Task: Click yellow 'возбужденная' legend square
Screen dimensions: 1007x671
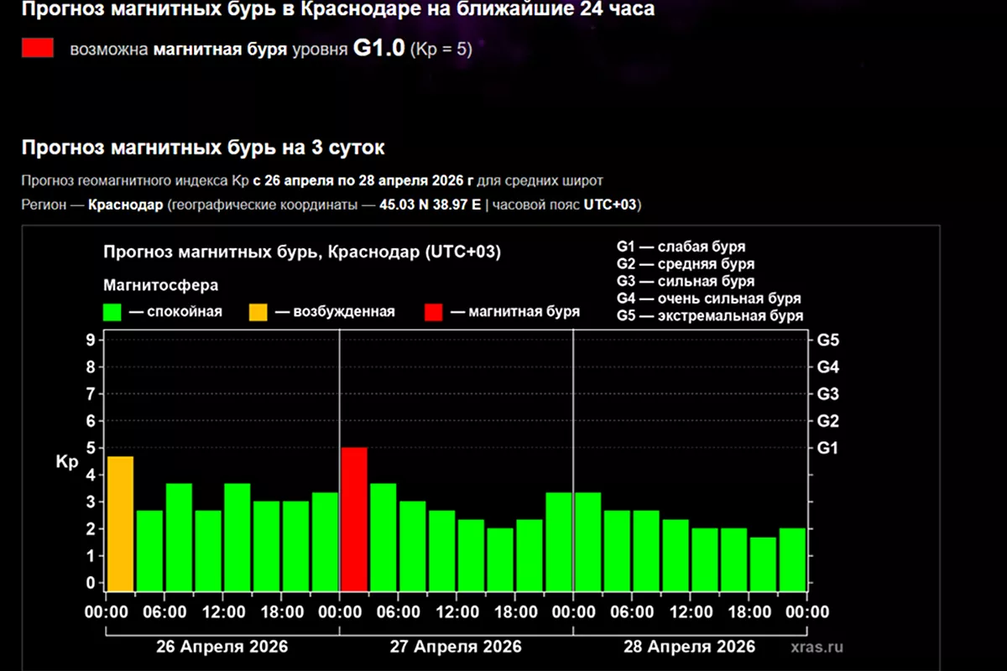Action: [x=258, y=312]
